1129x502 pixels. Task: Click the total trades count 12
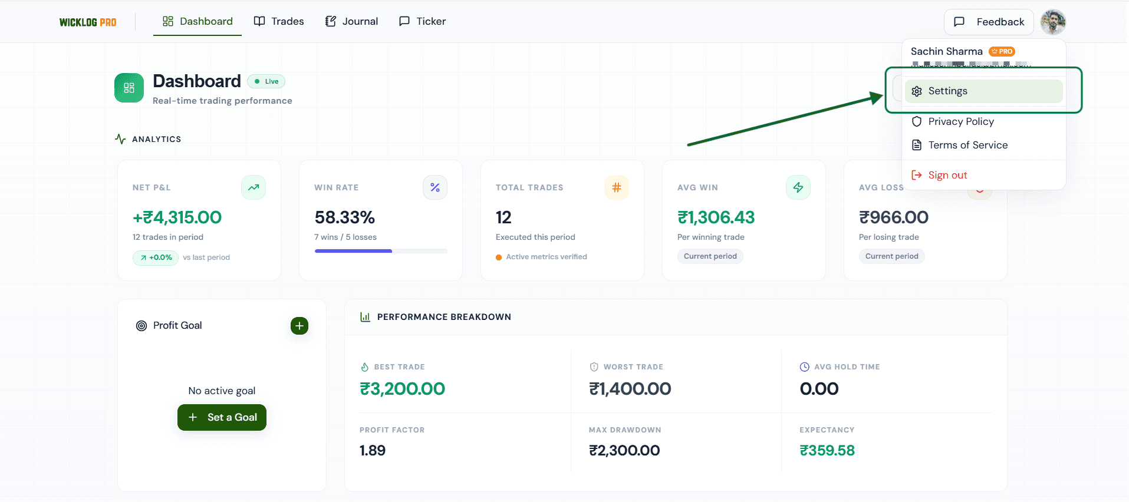click(x=503, y=217)
